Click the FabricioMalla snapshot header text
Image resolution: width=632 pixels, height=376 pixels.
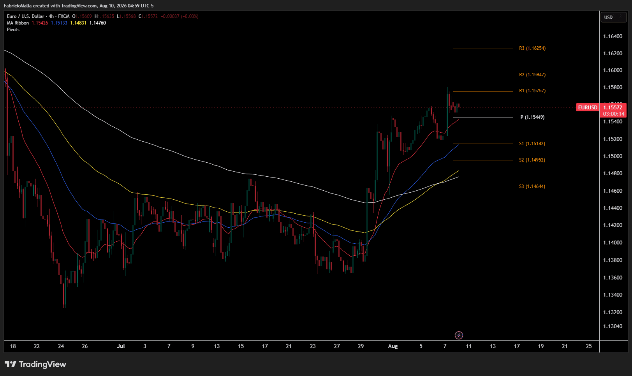pos(79,5)
